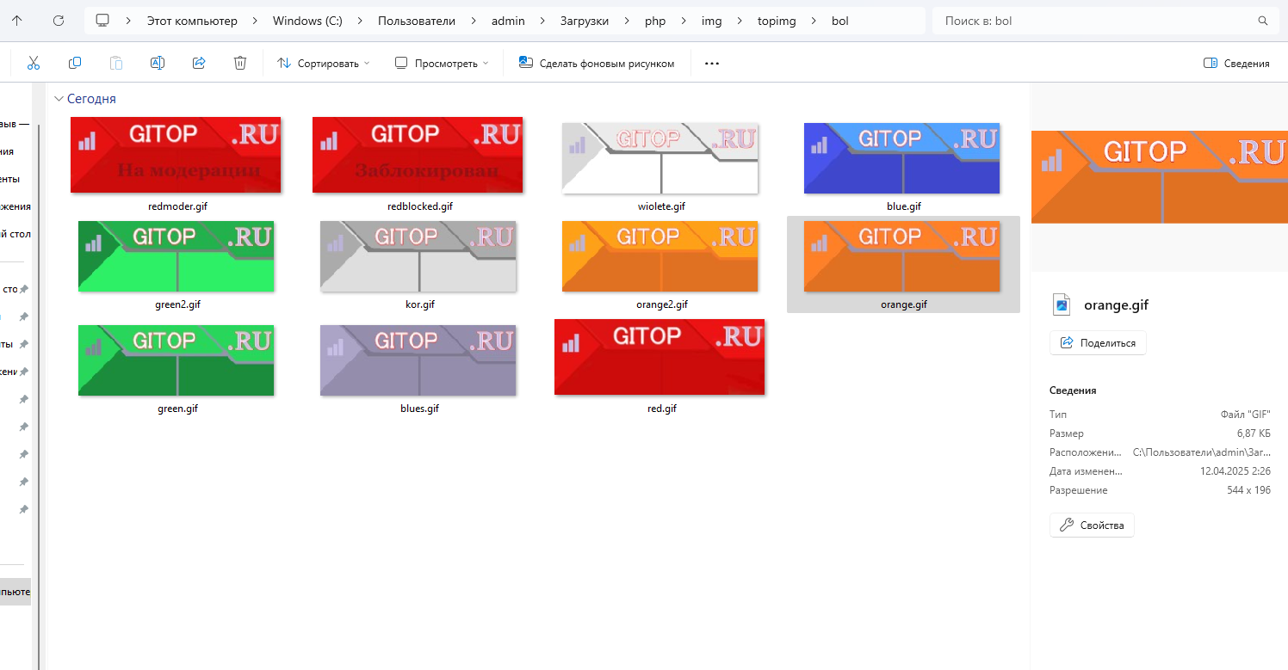Go up one folder level
1288x670 pixels.
pyautogui.click(x=17, y=21)
